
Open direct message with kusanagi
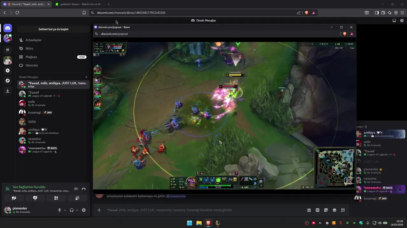coord(53,112)
